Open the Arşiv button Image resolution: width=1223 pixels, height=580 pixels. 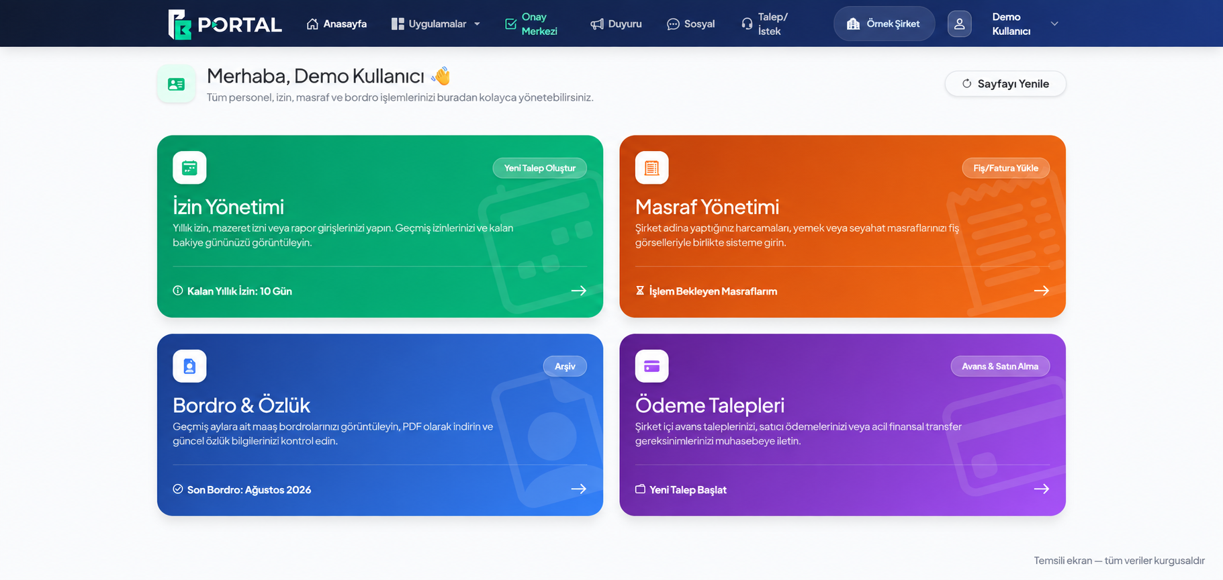(x=565, y=366)
